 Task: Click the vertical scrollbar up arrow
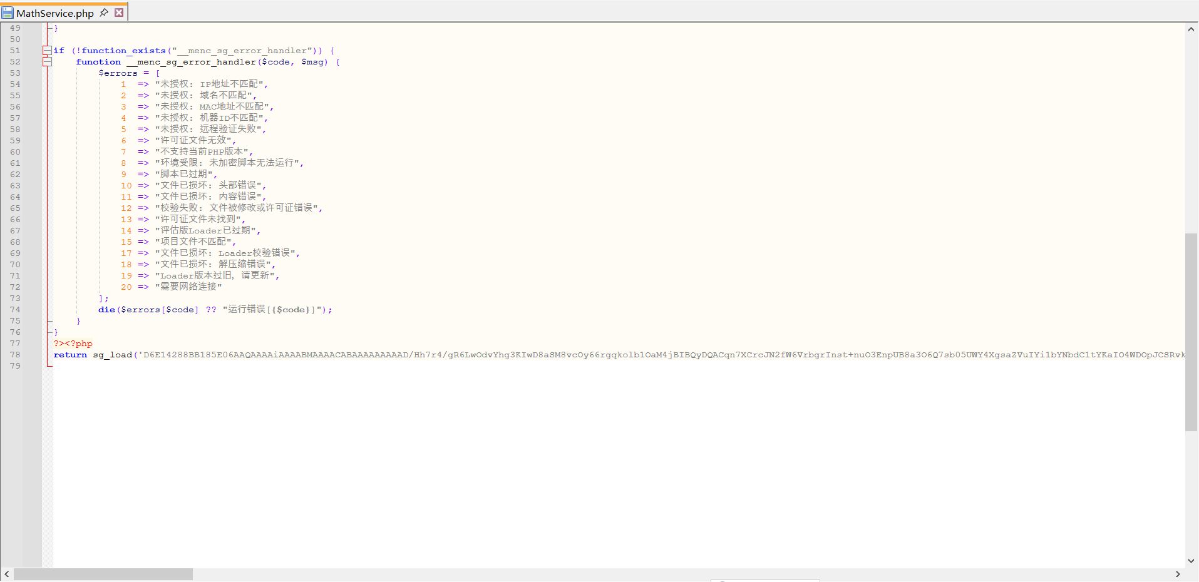coord(1191,29)
